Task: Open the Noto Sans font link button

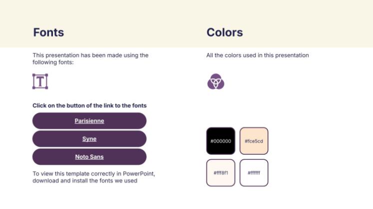Action: click(89, 157)
